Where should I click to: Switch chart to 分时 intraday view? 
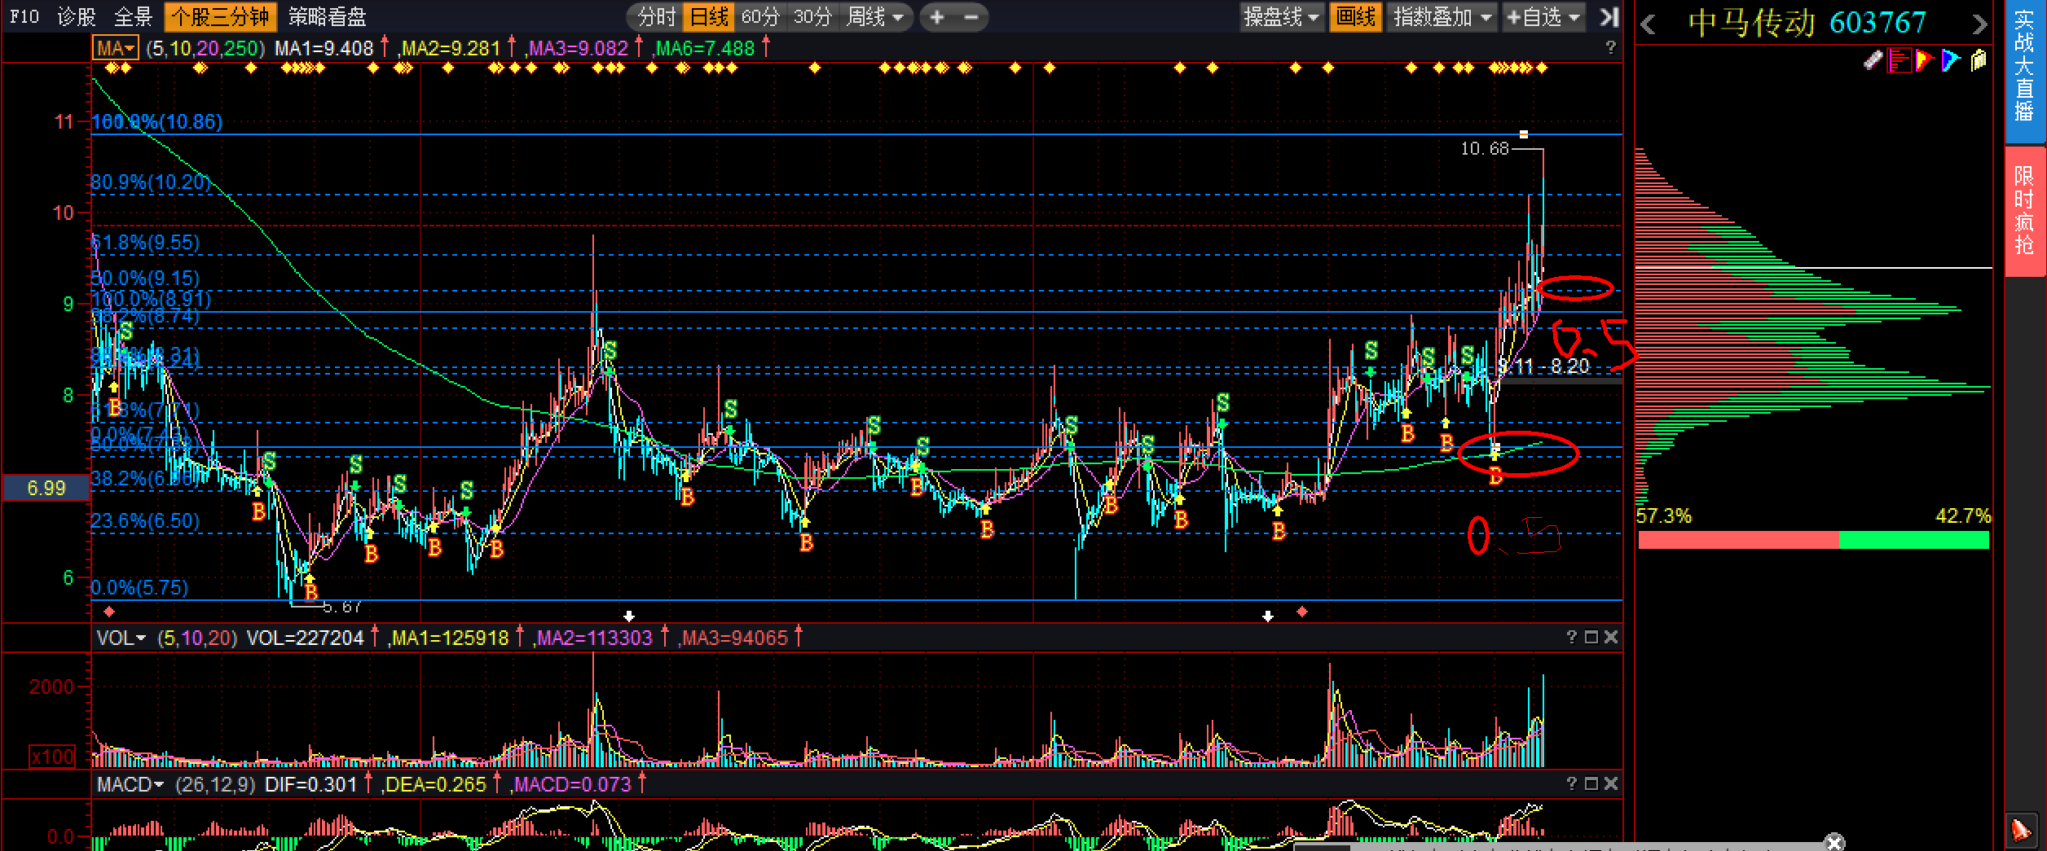pyautogui.click(x=657, y=16)
